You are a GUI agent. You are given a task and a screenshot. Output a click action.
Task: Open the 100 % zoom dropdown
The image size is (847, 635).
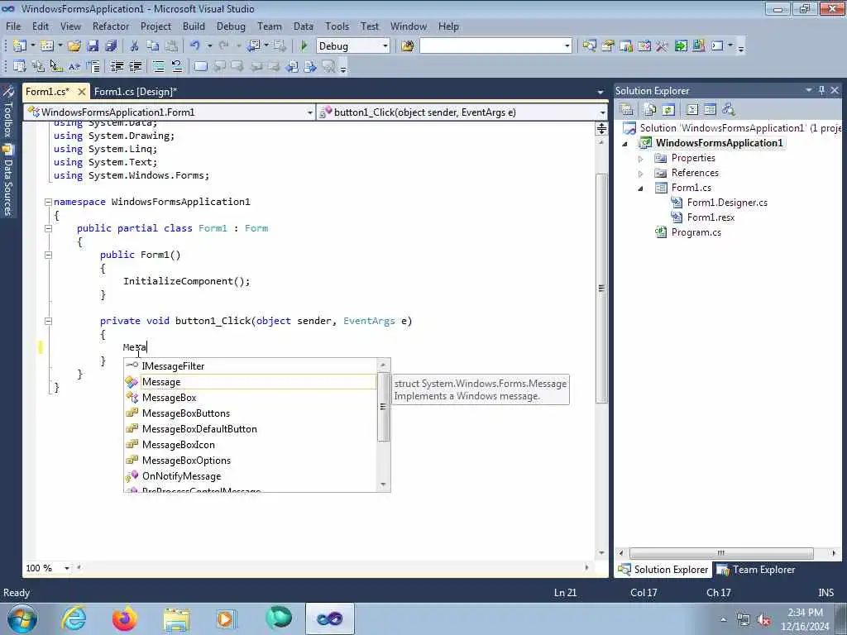click(66, 568)
